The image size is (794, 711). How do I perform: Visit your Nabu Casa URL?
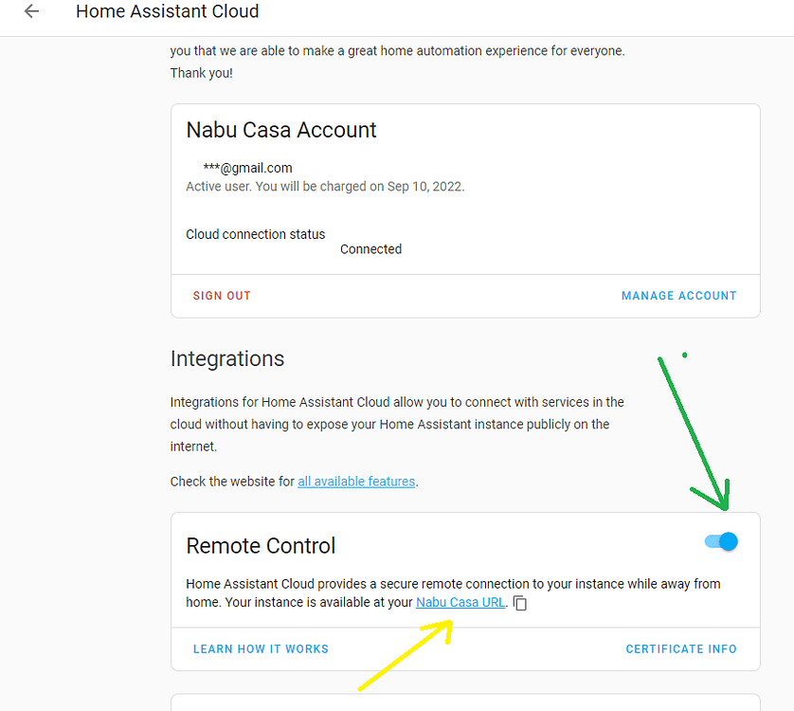click(460, 602)
